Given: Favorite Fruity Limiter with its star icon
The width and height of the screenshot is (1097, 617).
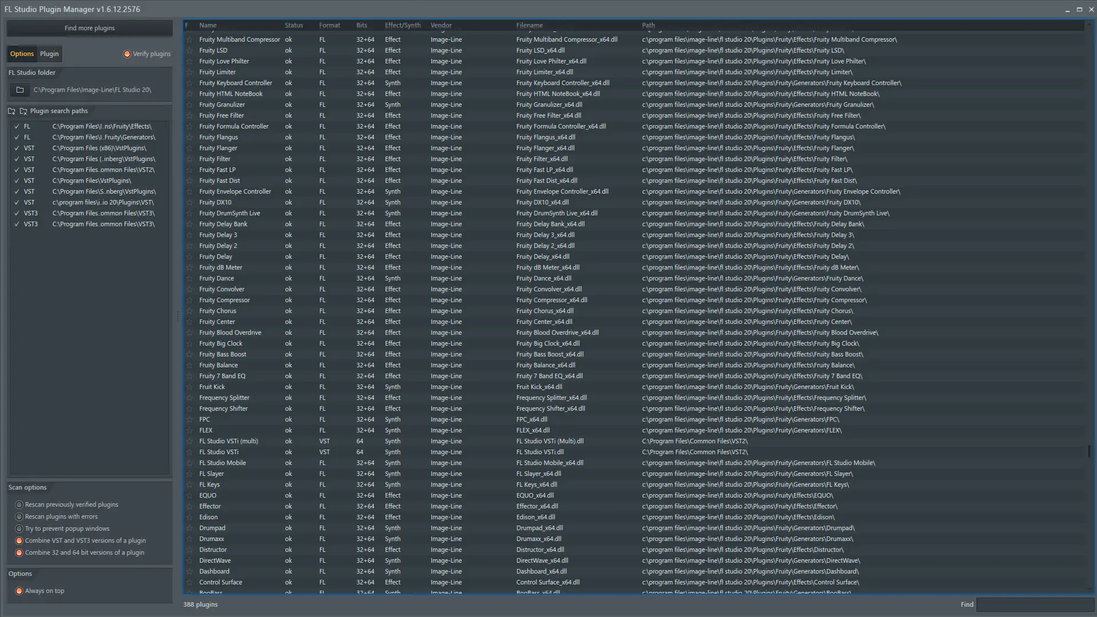Looking at the screenshot, I should [x=190, y=72].
